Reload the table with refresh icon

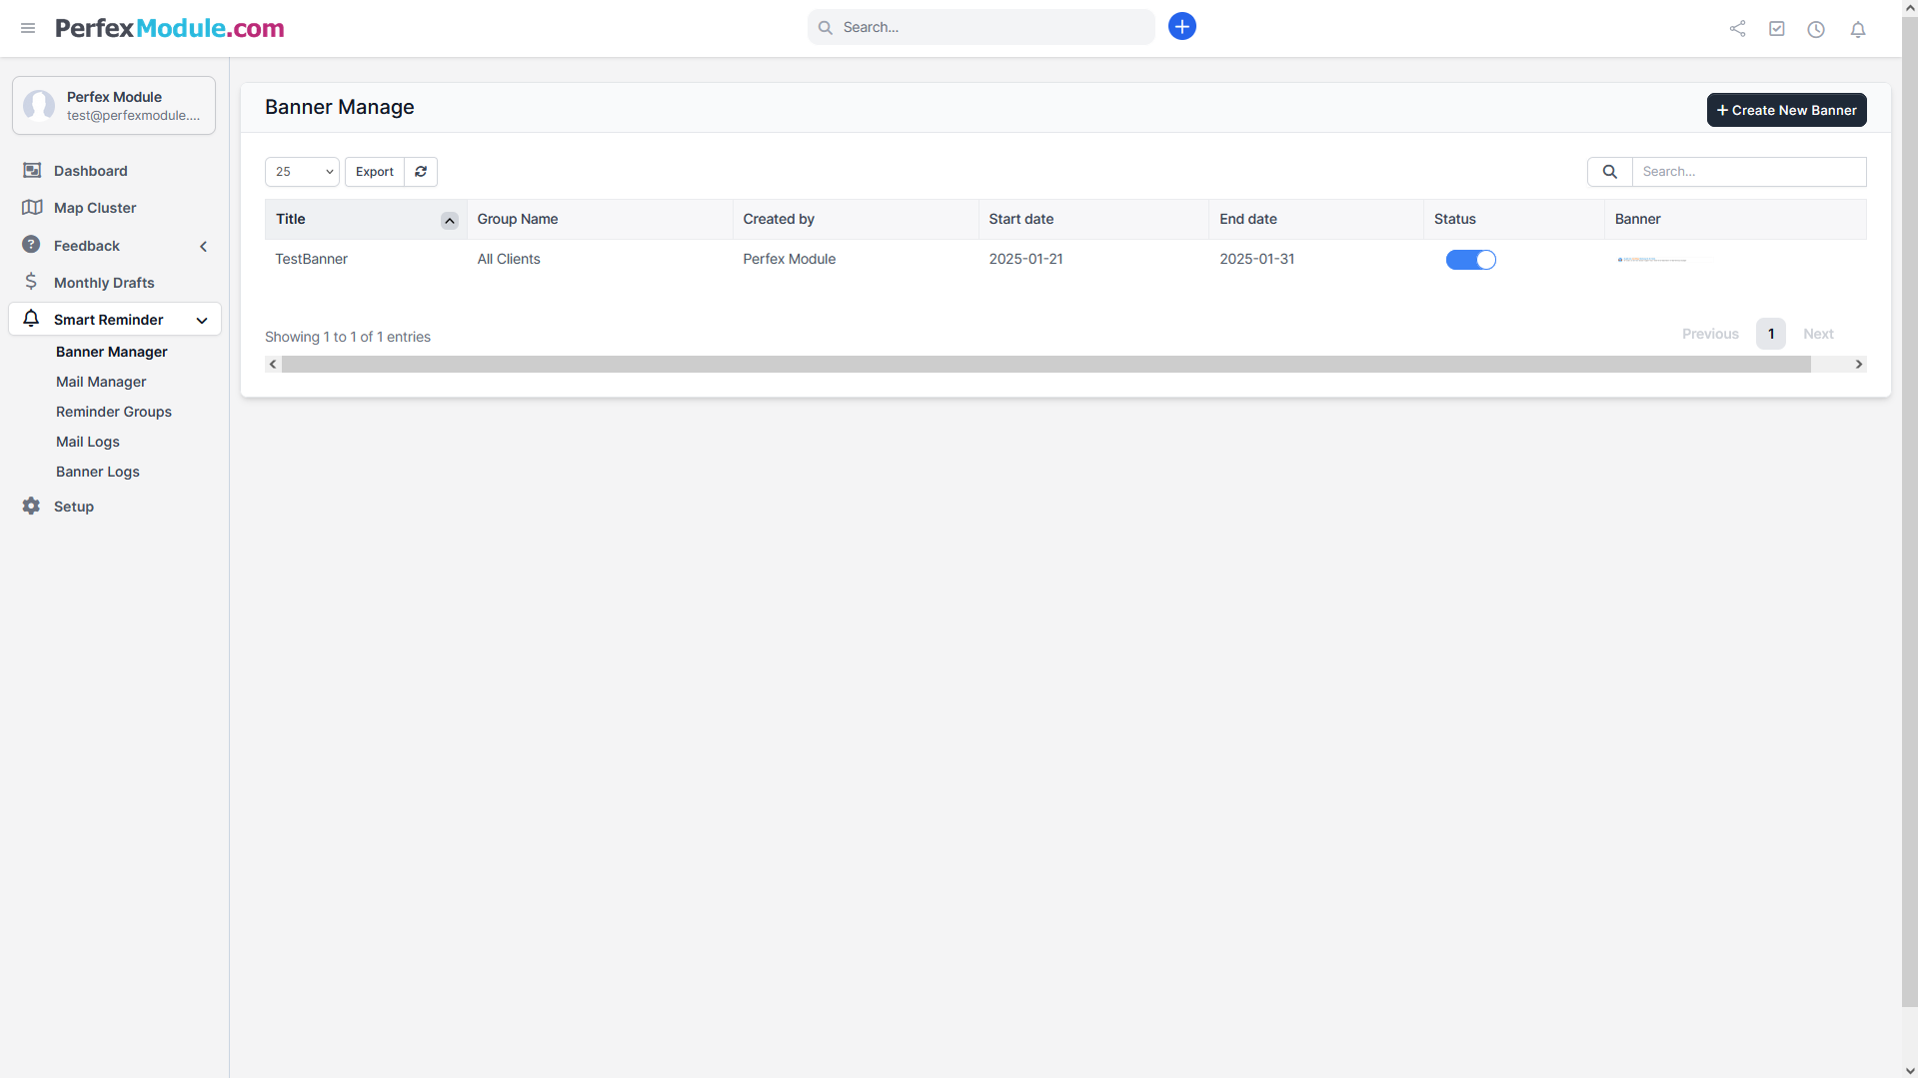(421, 172)
